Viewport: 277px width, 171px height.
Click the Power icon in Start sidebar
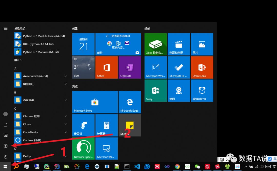tap(5, 157)
